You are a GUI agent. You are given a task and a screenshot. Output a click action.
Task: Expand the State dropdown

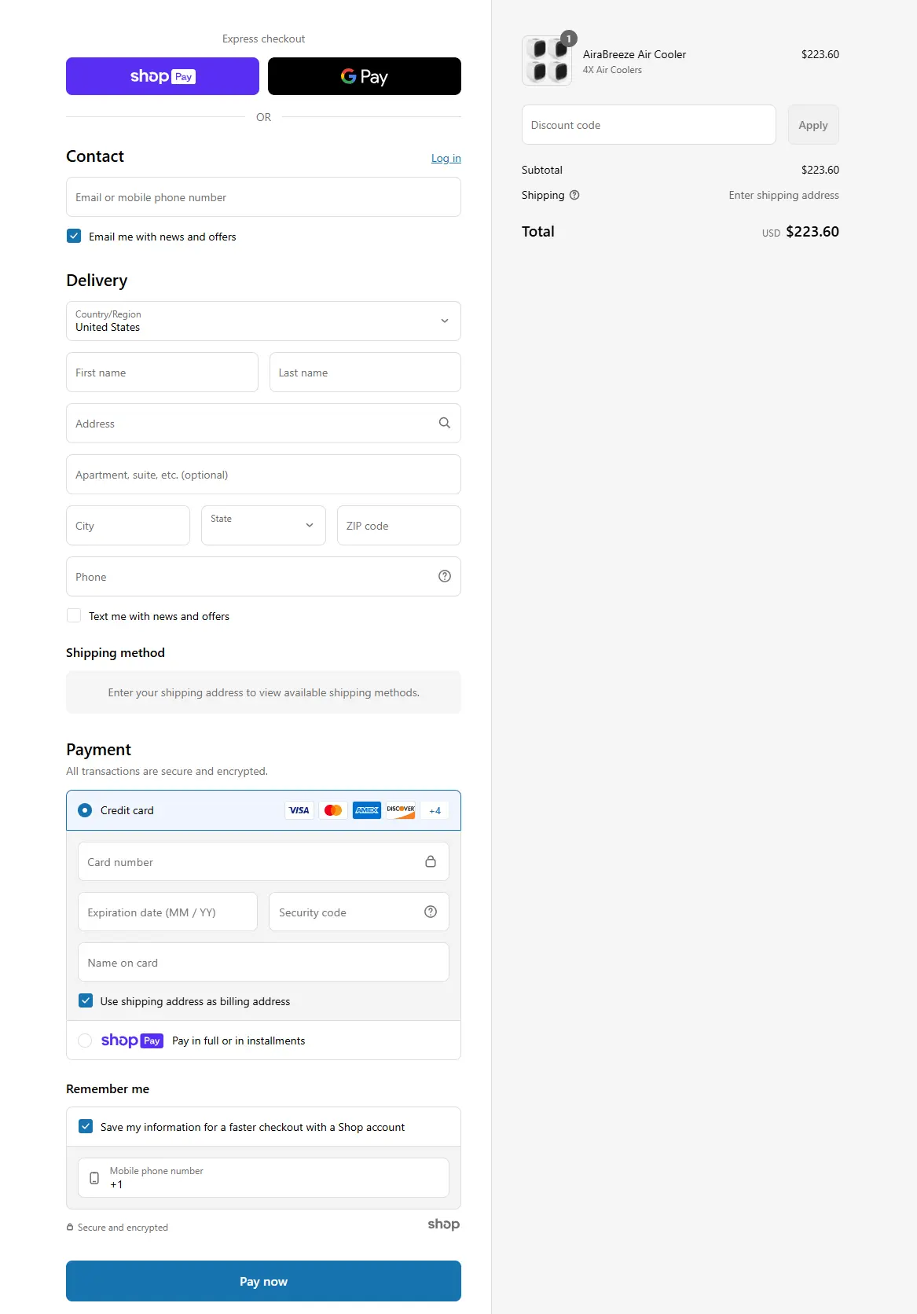263,526
